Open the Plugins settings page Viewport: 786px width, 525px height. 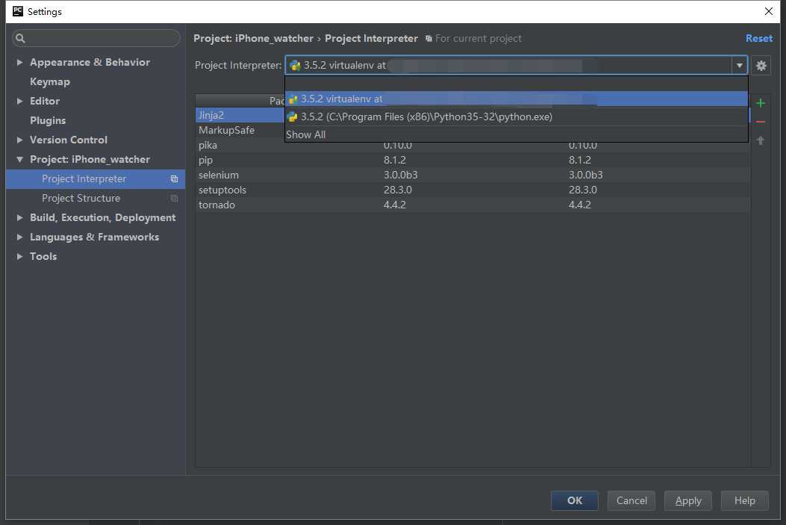tap(48, 120)
